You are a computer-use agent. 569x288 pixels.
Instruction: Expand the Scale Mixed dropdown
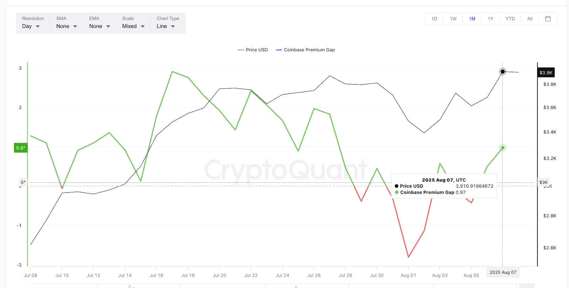click(133, 26)
